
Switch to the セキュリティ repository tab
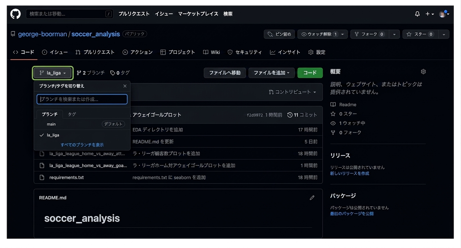pos(245,52)
